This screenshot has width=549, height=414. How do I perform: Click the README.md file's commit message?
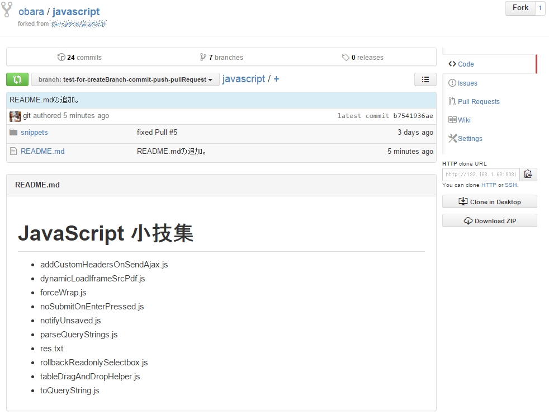(172, 151)
